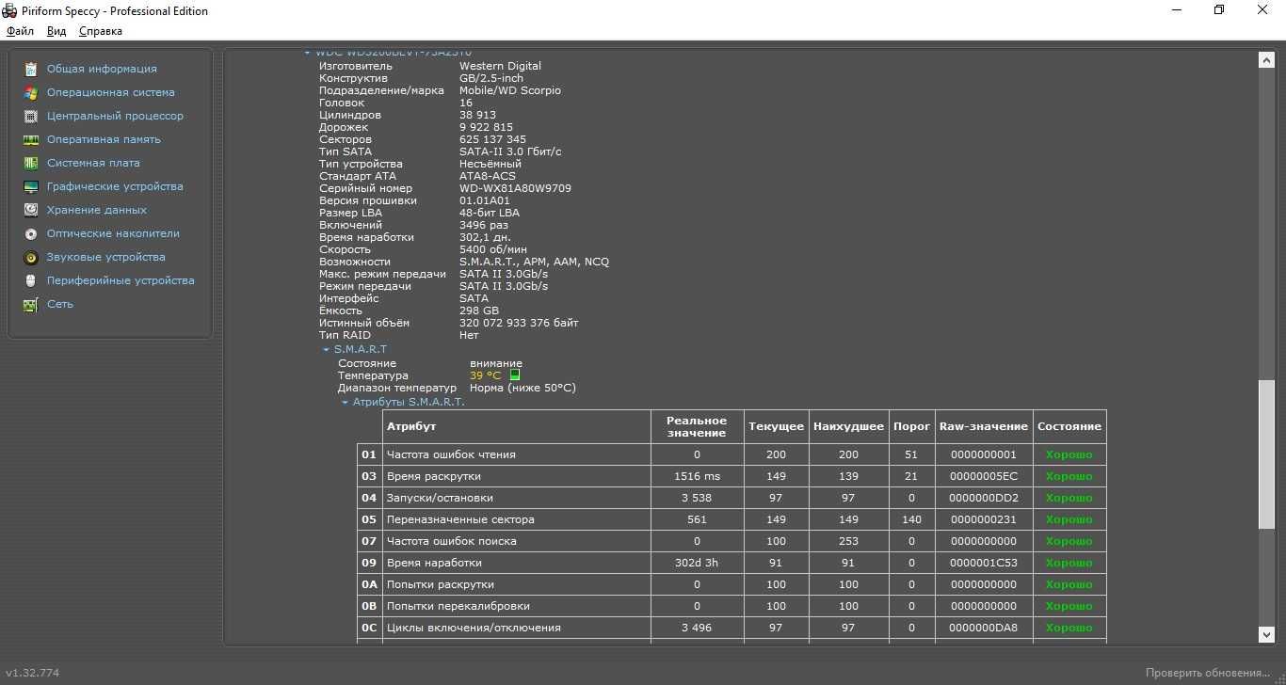The width and height of the screenshot is (1286, 685).
Task: Click the Raw-значение column header
Action: tap(984, 426)
